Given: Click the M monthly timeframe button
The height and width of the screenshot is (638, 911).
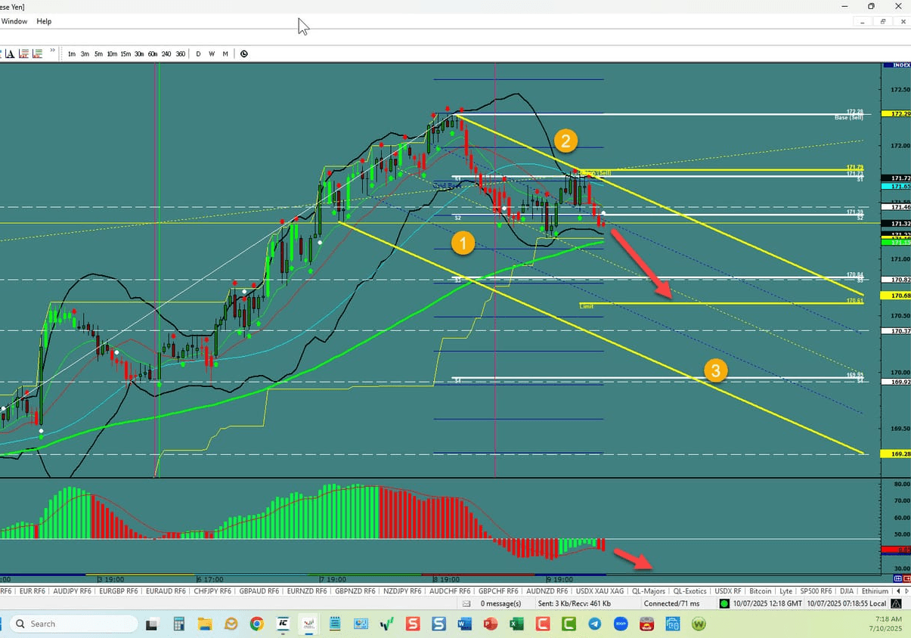Looking at the screenshot, I should pyautogui.click(x=225, y=54).
